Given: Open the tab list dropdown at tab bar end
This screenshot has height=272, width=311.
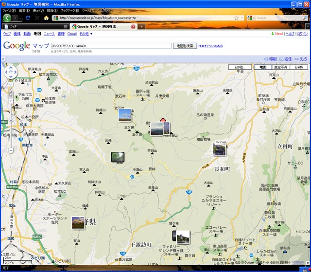Looking at the screenshot, I should point(308,26).
